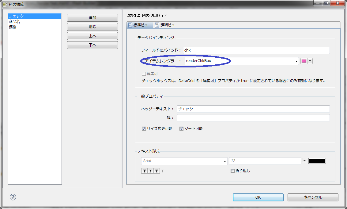This screenshot has width=347, height=209.
Task: Expand the Arial font family dropdown
Action: tap(225, 161)
